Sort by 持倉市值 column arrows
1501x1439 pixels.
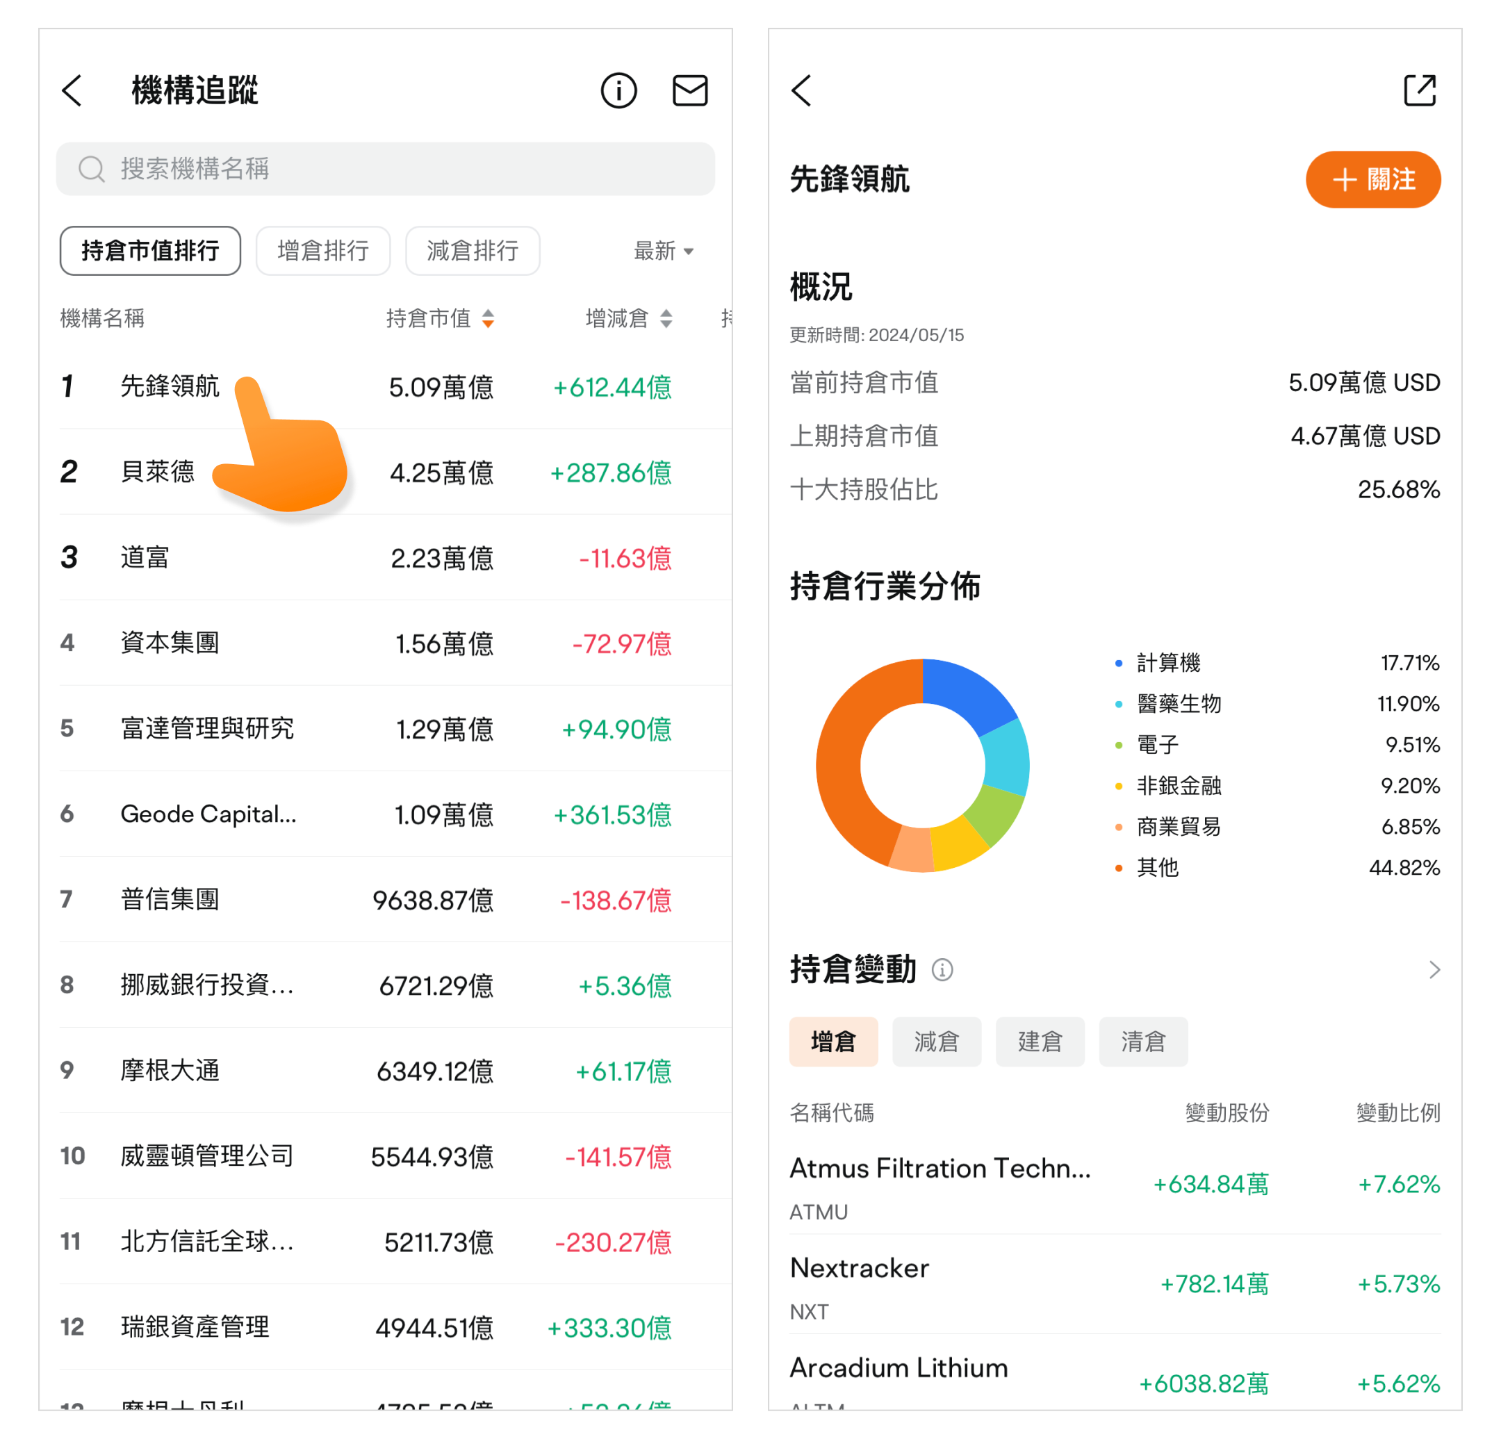[488, 319]
